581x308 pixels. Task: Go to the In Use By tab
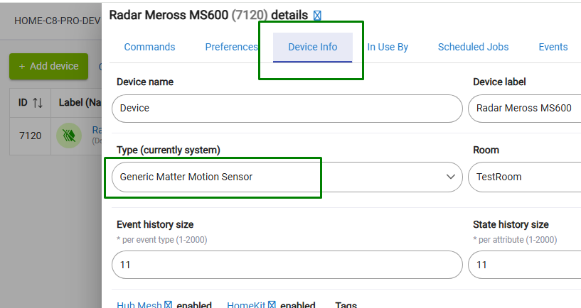point(388,47)
